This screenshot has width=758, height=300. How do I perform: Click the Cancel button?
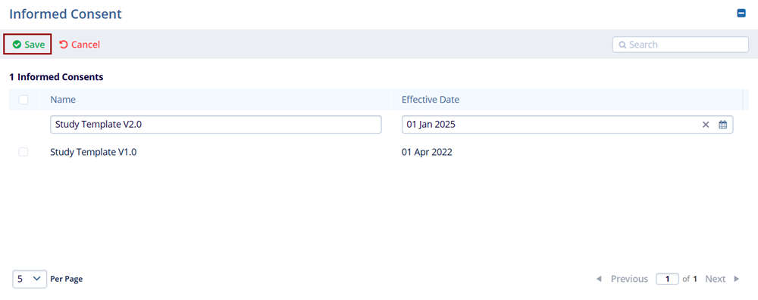pyautogui.click(x=80, y=45)
